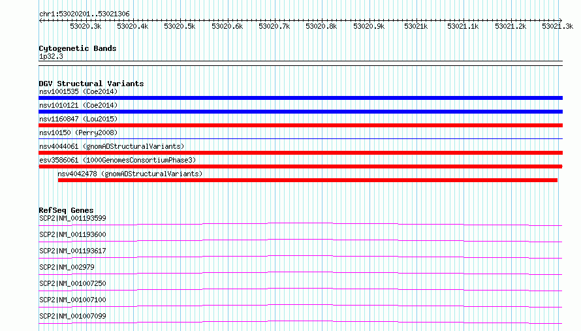The image size is (581, 331).
Task: Click the 53021.3k ruler tick label
Action: pos(557,26)
